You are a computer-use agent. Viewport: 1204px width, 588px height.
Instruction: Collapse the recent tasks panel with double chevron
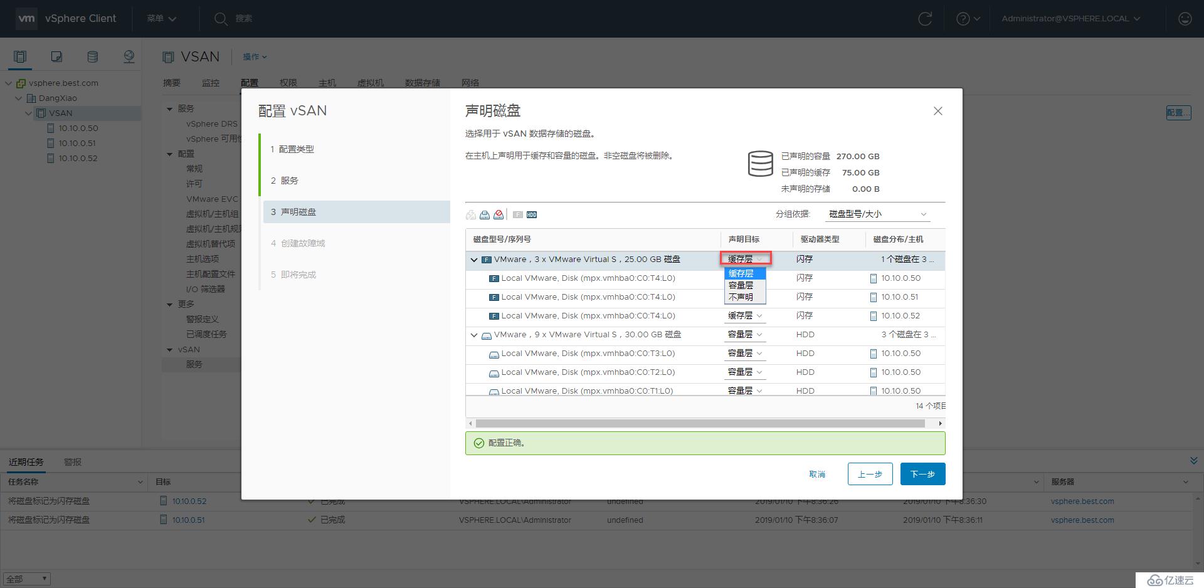tap(1193, 461)
